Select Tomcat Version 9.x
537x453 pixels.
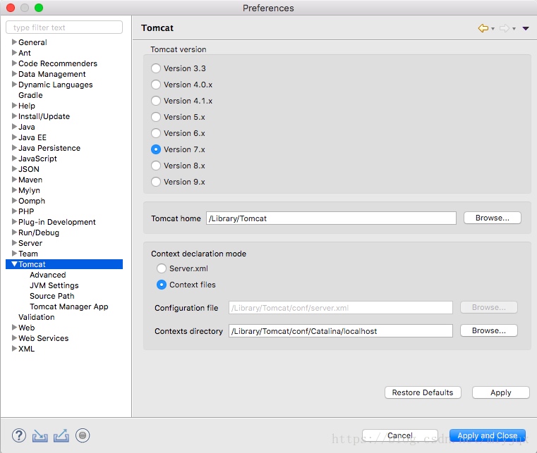tap(156, 182)
